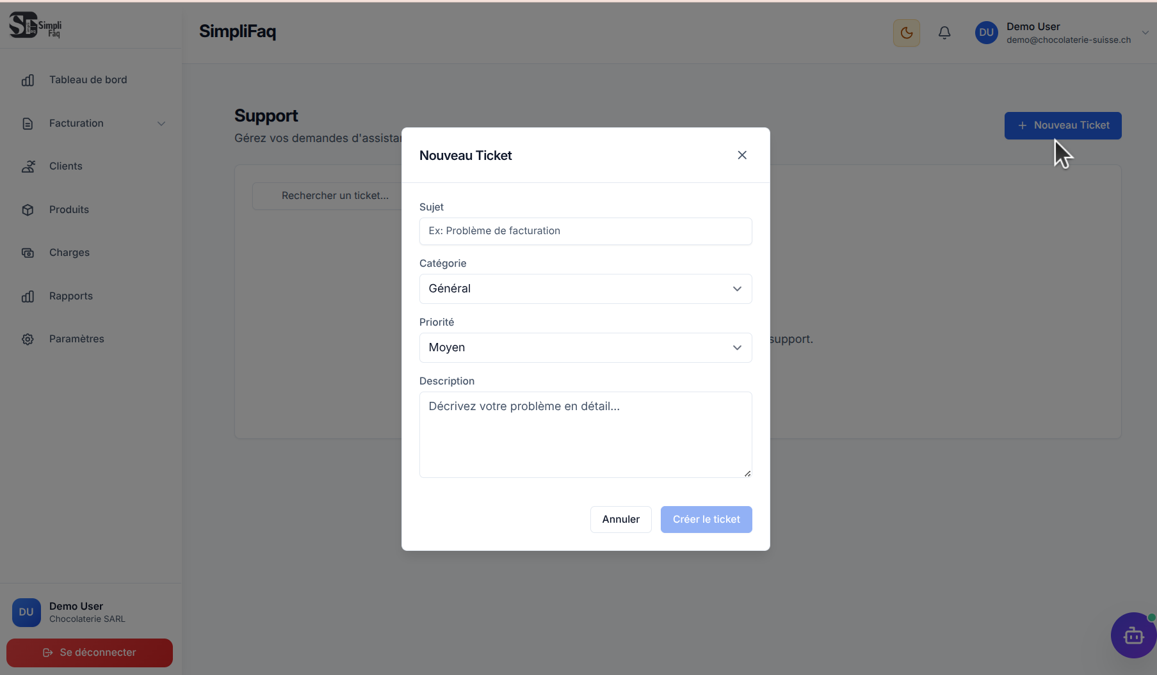Click the Produits package icon

coord(28,209)
